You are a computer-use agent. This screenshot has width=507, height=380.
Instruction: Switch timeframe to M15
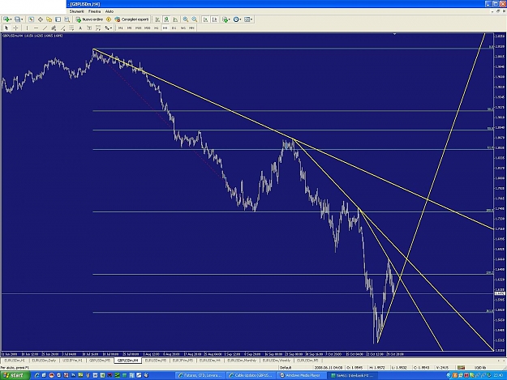(x=139, y=28)
